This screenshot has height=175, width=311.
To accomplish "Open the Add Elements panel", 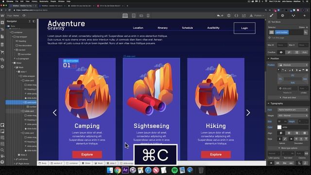I will [x=2, y=23].
